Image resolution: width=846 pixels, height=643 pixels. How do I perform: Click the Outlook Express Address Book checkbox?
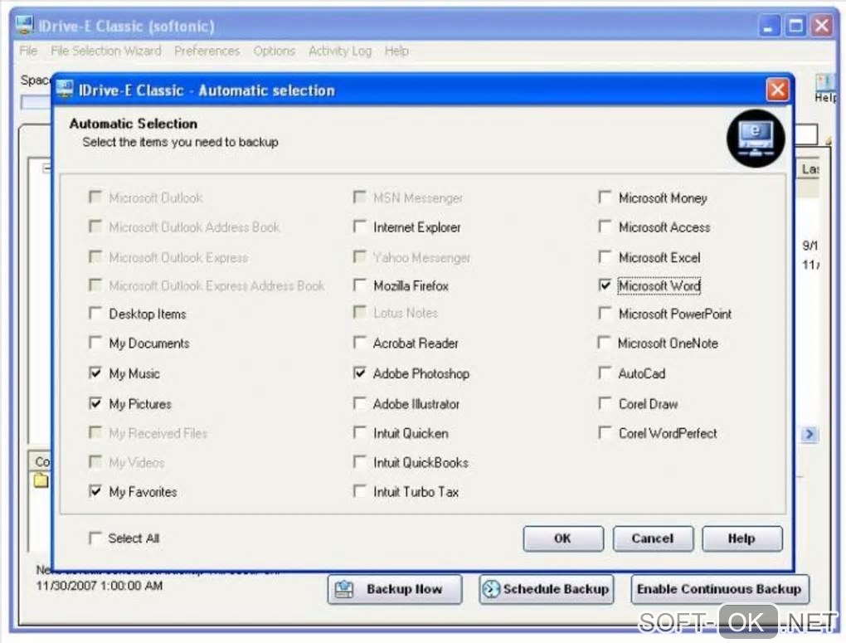point(95,285)
